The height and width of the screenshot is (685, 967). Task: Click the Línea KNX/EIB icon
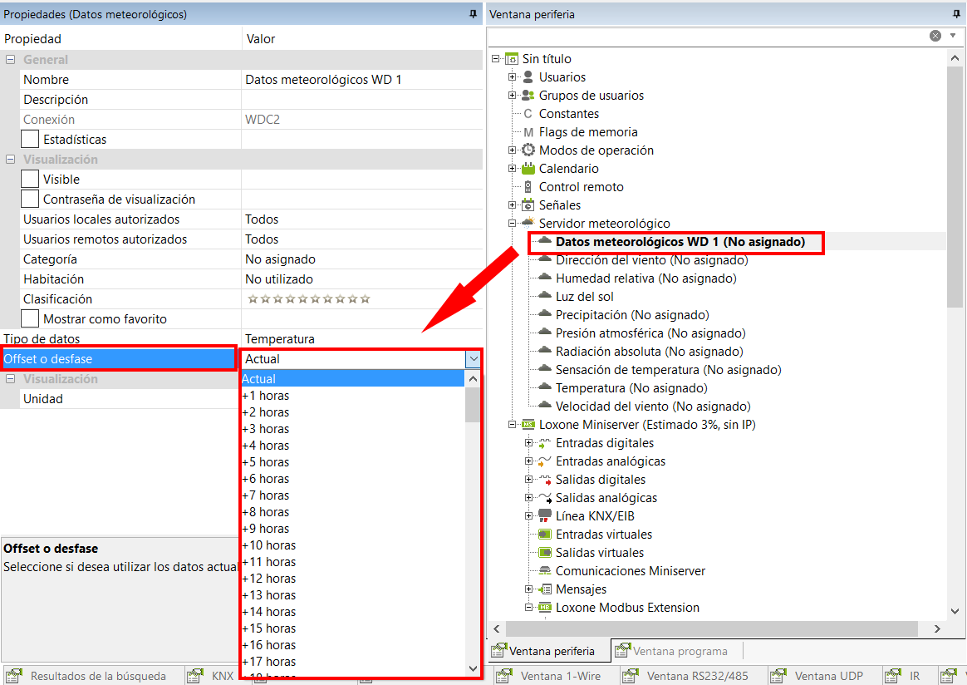pos(545,516)
